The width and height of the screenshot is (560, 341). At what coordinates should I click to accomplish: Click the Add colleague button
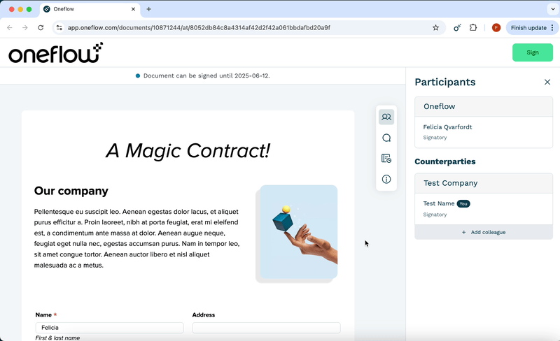484,232
